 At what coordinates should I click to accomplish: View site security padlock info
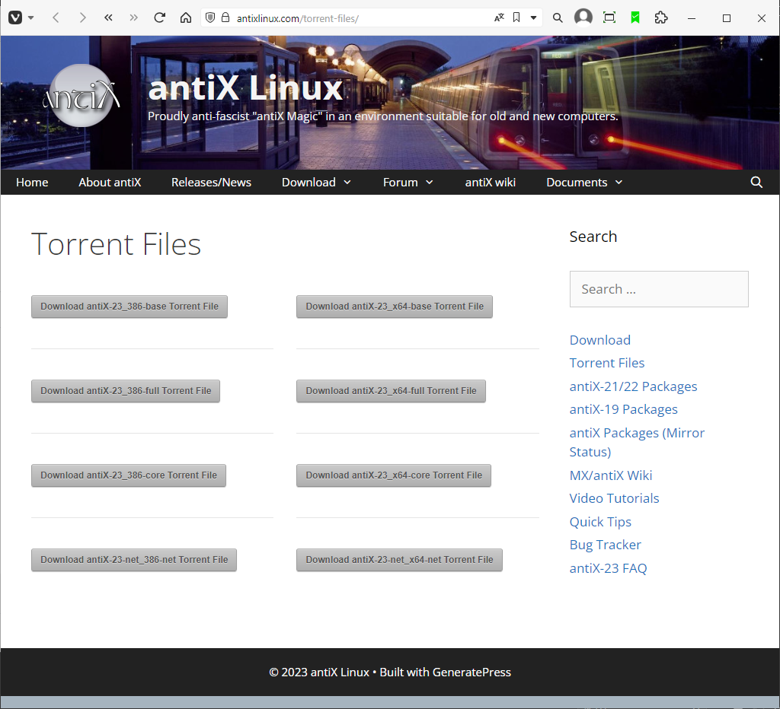tap(225, 18)
